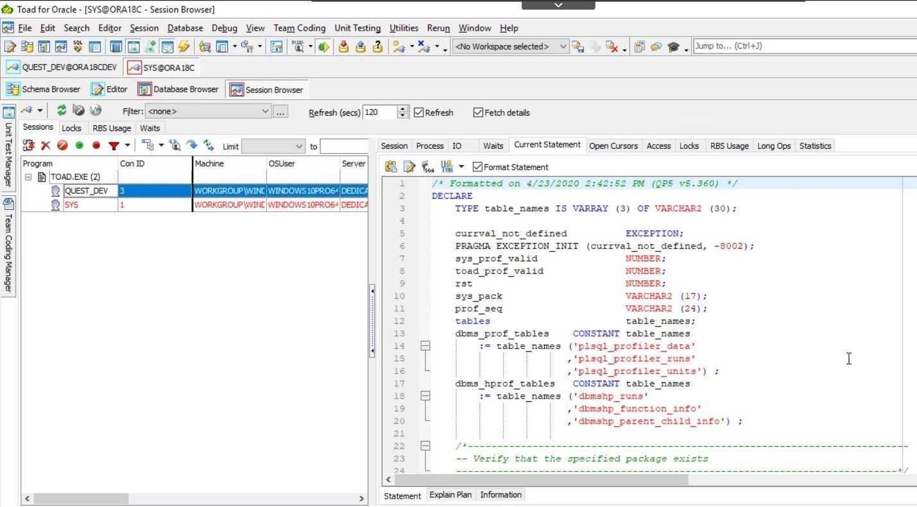The height and width of the screenshot is (507, 917).
Task: Open Schema Browser icon in main toolbar
Action: (x=27, y=46)
